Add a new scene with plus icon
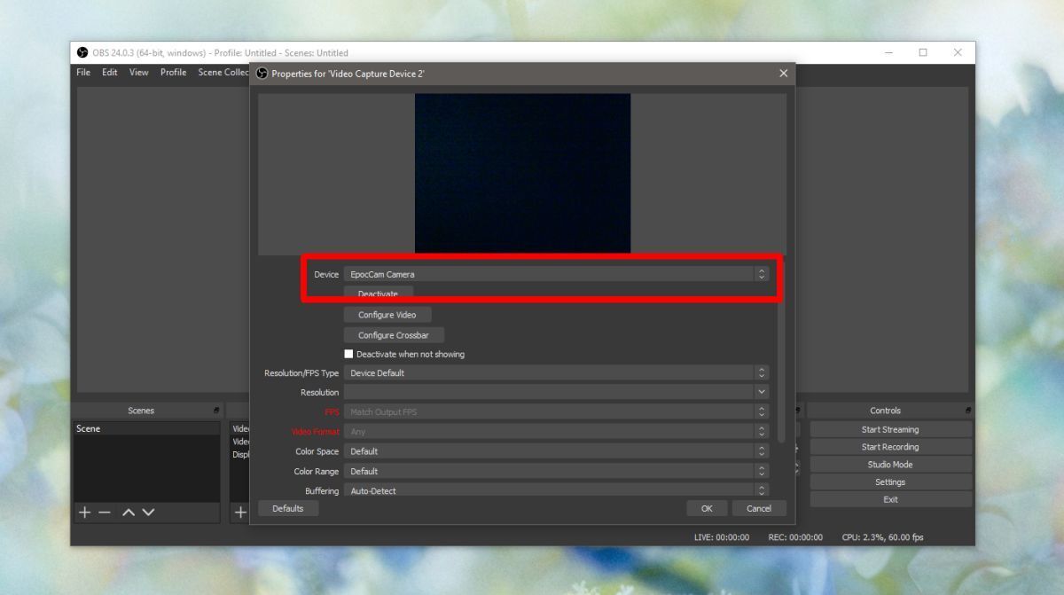The image size is (1064, 595). coord(85,513)
